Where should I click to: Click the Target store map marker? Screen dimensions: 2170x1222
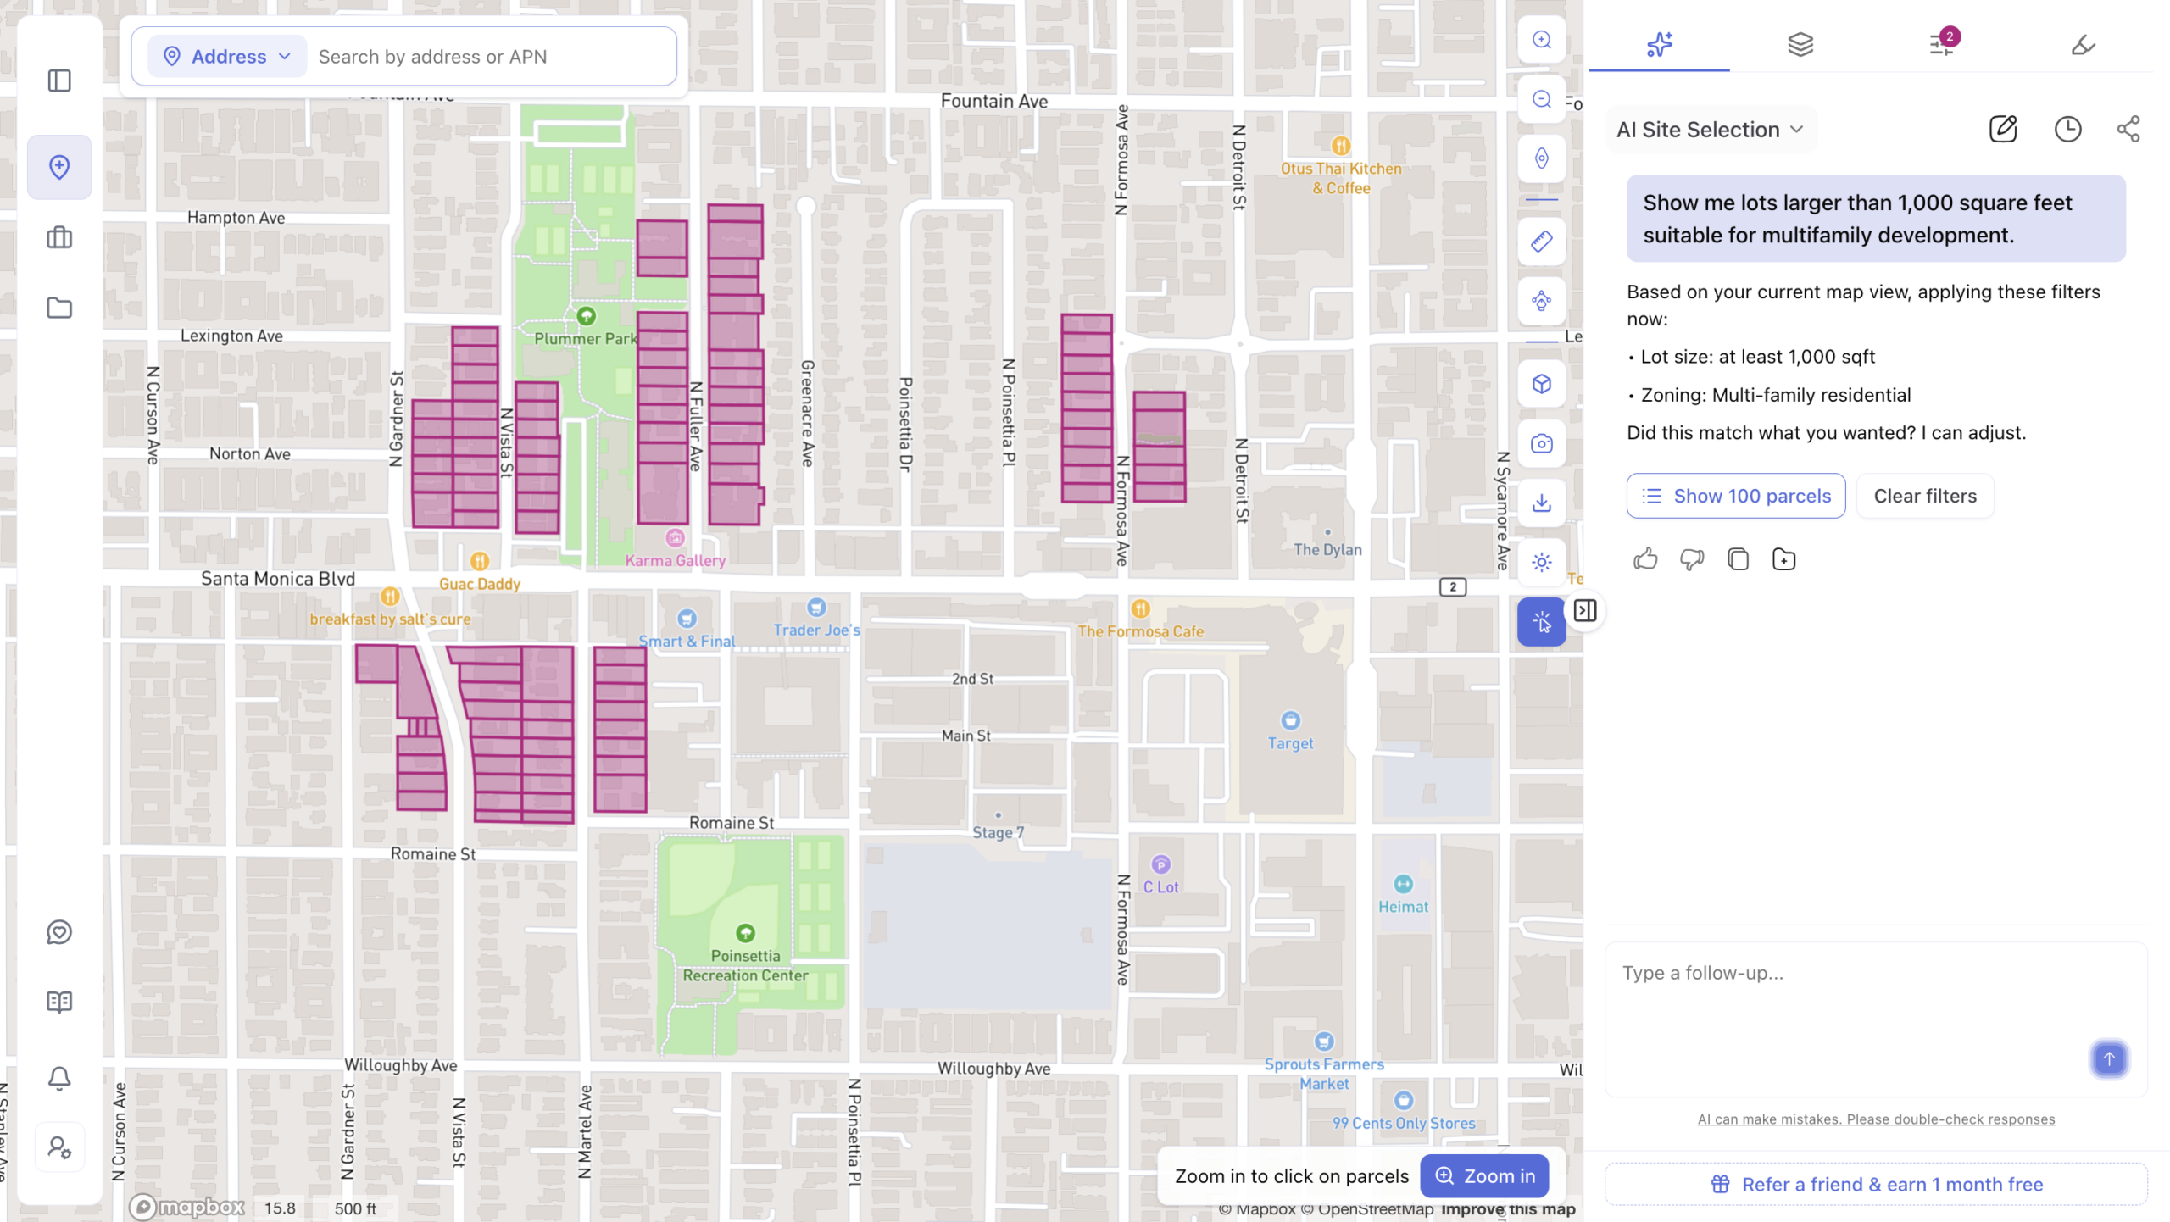point(1290,721)
